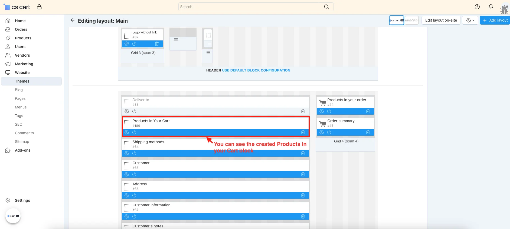
Task: Expand the Website menu section
Action: click(22, 73)
